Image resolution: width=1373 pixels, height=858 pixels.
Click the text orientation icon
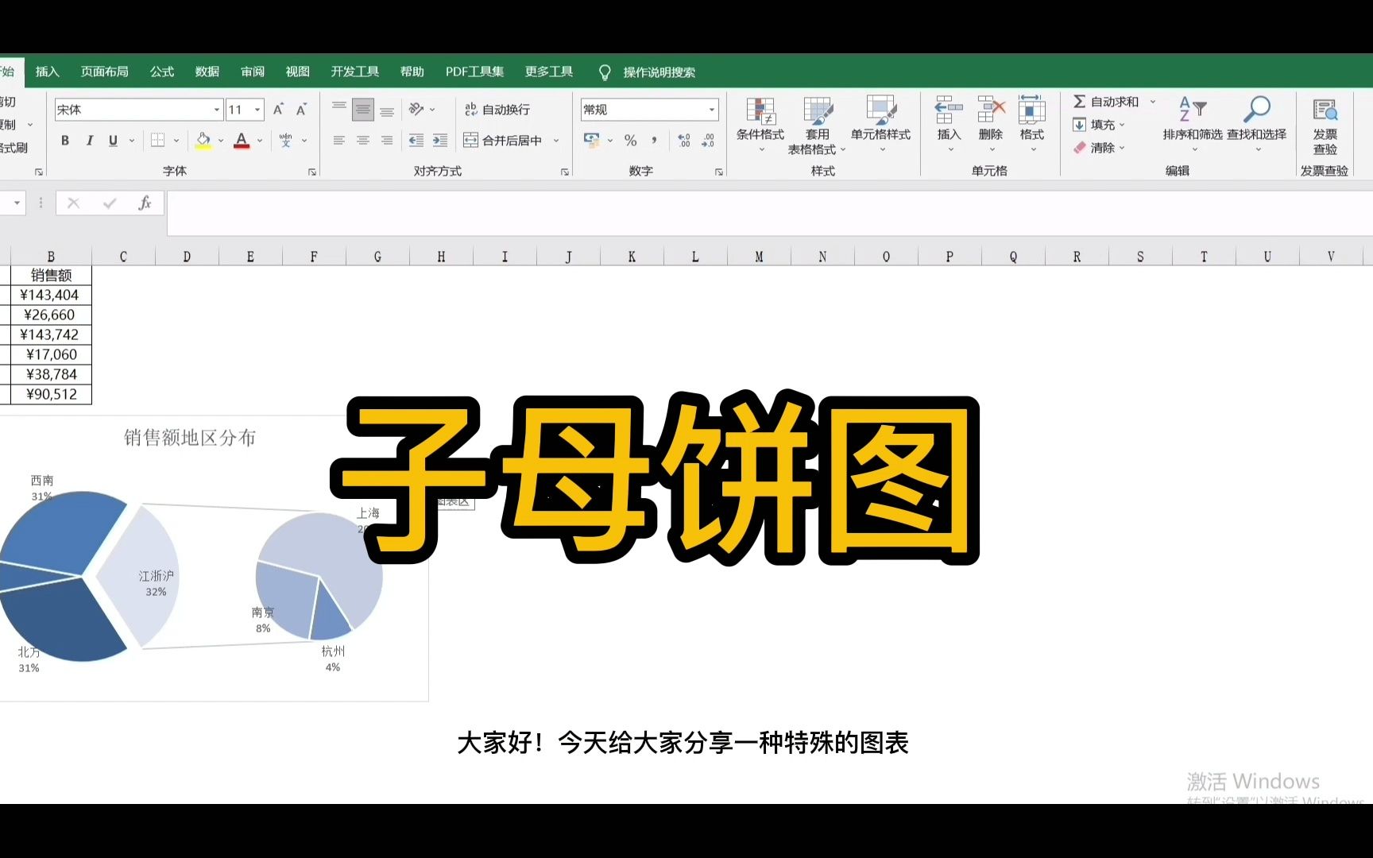[416, 110]
